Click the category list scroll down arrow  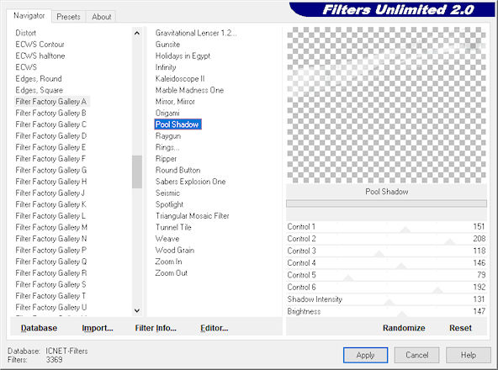click(x=137, y=310)
